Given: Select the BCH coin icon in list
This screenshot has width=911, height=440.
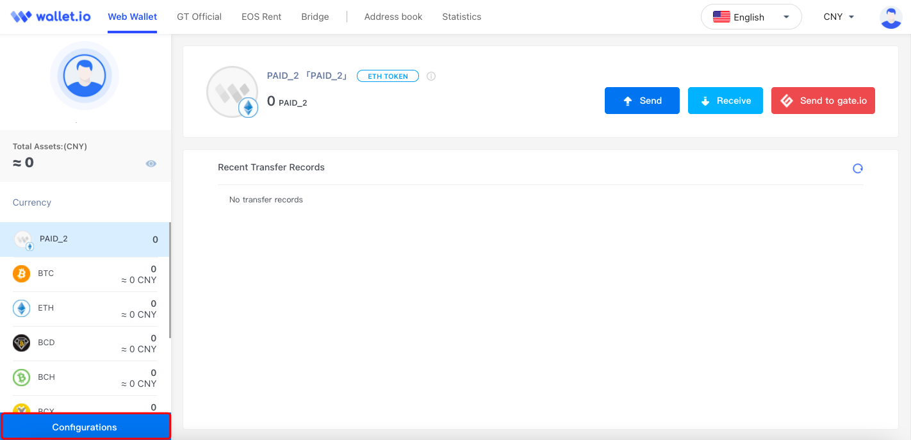Looking at the screenshot, I should point(22,378).
